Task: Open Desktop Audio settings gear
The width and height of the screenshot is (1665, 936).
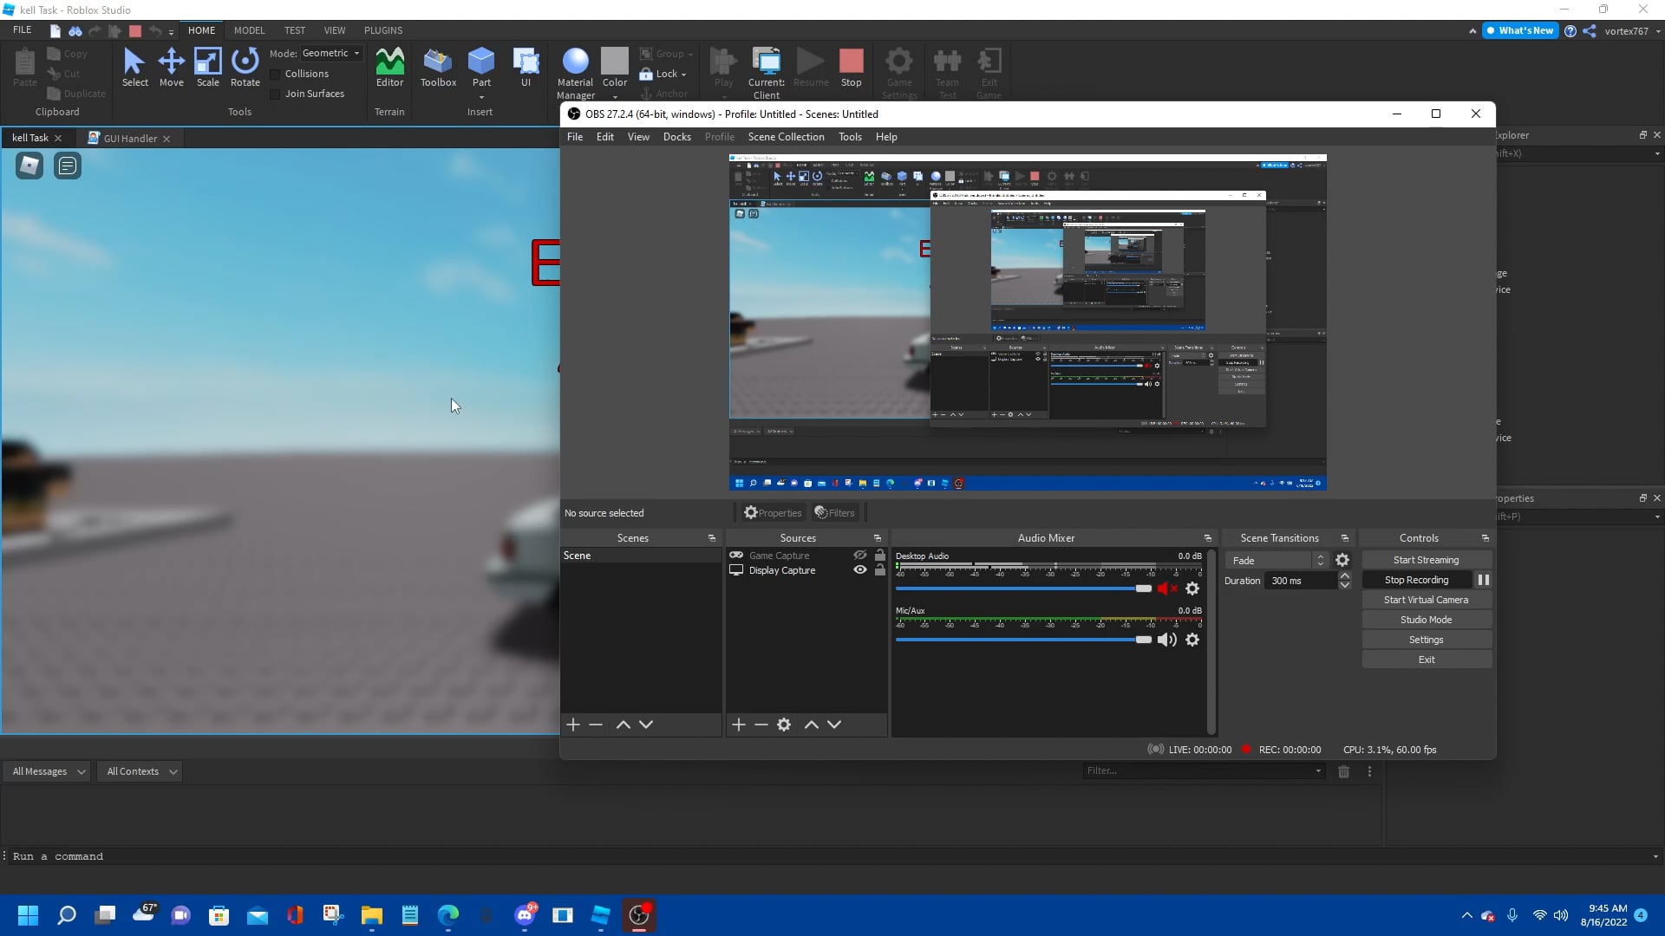Action: click(x=1192, y=588)
